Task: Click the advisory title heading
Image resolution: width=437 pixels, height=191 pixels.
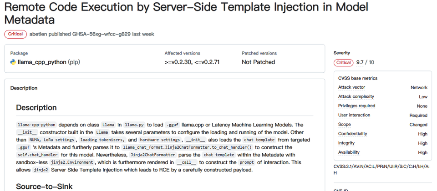Action: click(186, 13)
